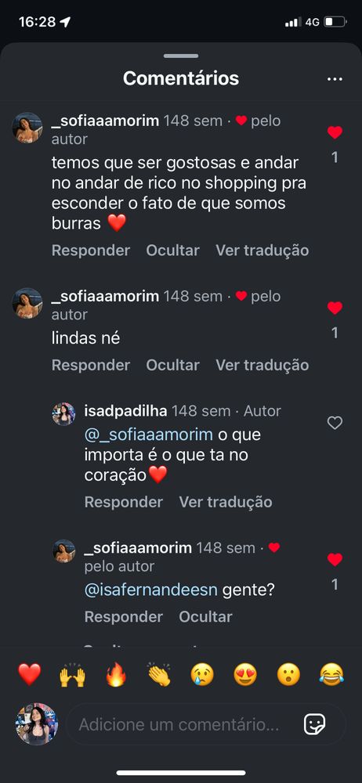Tap the laughing tears emoji reaction
Viewport: 362px width, 783px height.
(x=331, y=675)
